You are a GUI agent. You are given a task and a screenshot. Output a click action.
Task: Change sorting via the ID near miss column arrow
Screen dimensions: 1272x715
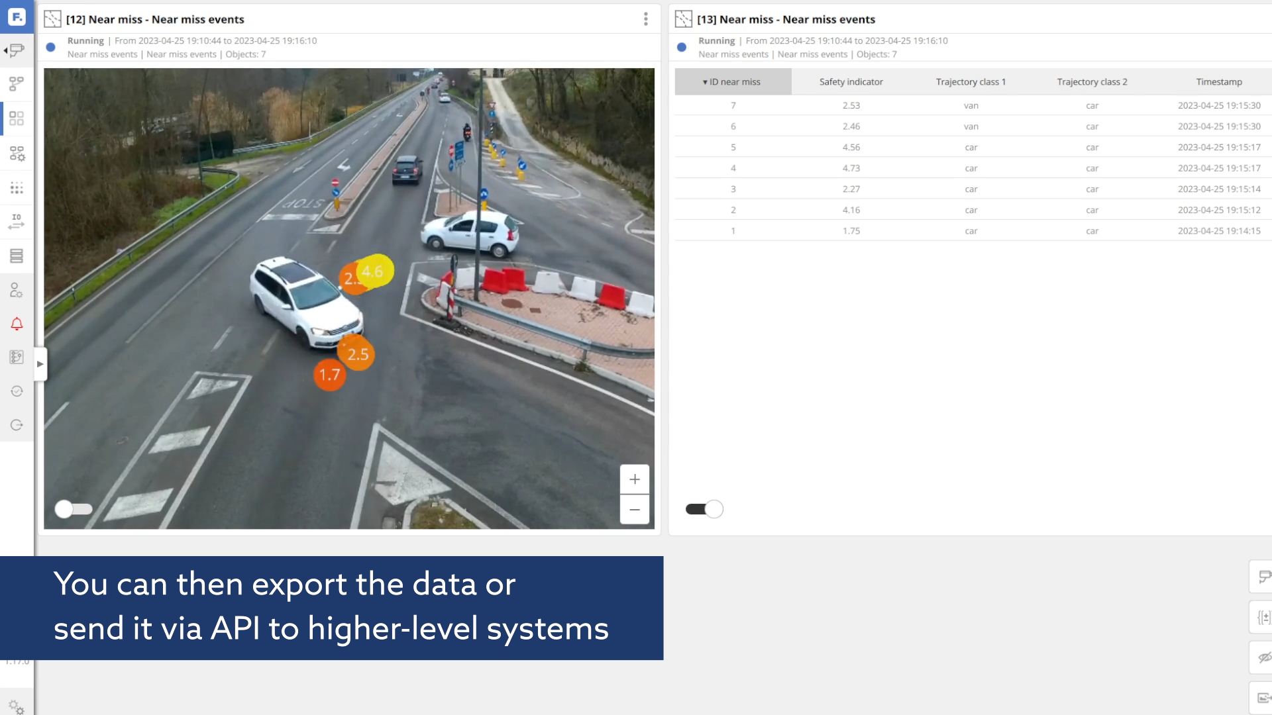(x=705, y=81)
